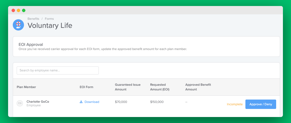The height and width of the screenshot is (123, 291).
Task: Select the $150,000 requested amount cell
Action: (157, 102)
